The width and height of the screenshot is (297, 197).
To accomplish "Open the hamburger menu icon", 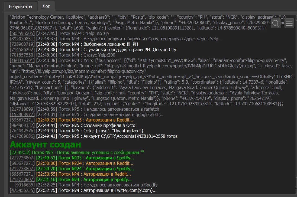I will (x=289, y=24).
